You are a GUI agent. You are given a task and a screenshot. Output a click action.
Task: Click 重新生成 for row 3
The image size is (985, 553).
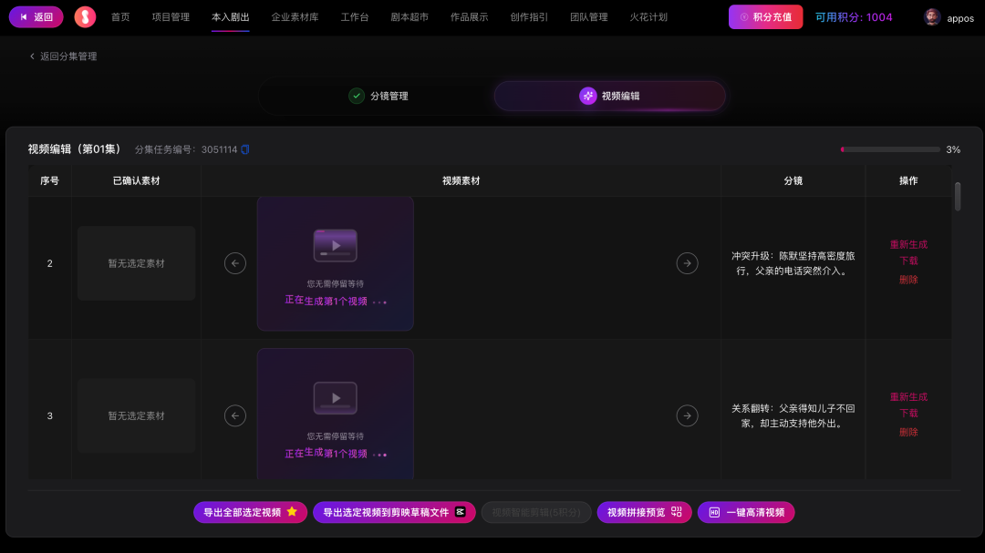[x=908, y=396]
